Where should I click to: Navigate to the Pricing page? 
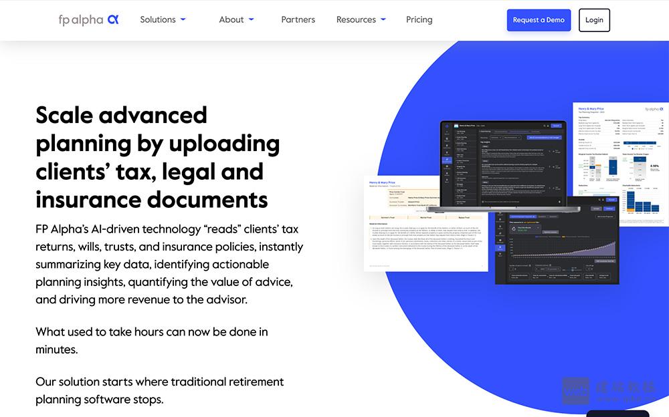coord(419,19)
